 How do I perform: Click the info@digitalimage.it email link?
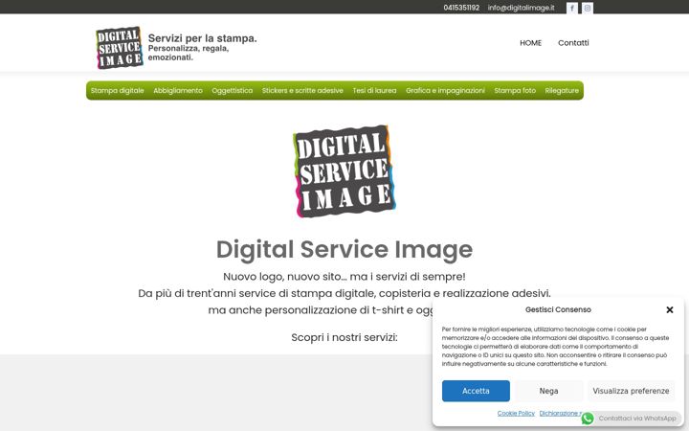tap(522, 8)
